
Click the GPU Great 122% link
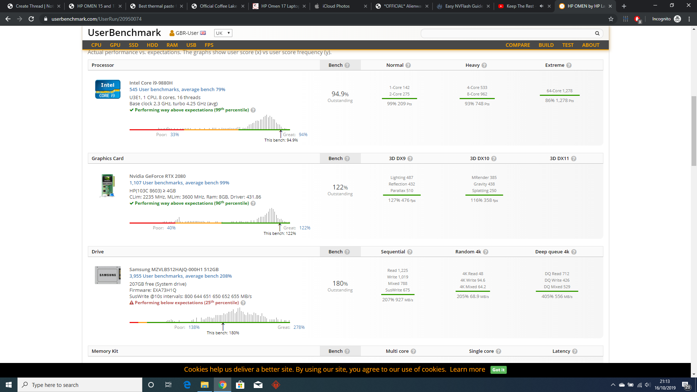[305, 228]
